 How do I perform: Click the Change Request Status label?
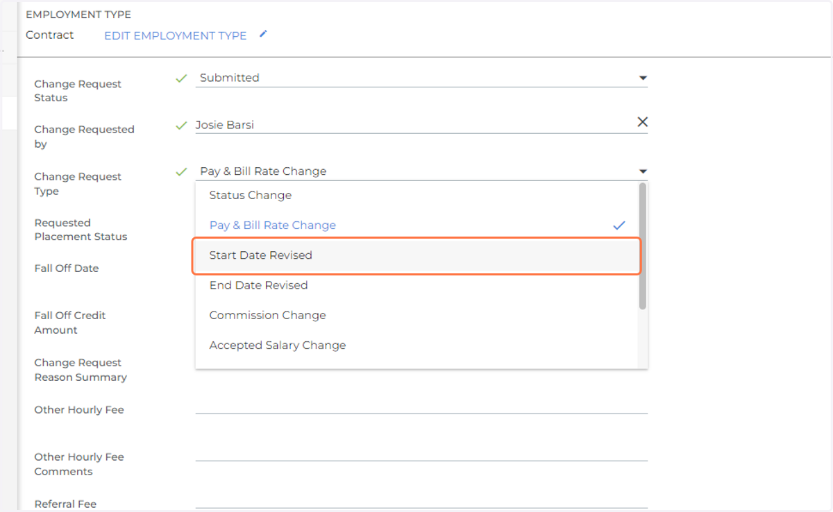[x=78, y=91]
